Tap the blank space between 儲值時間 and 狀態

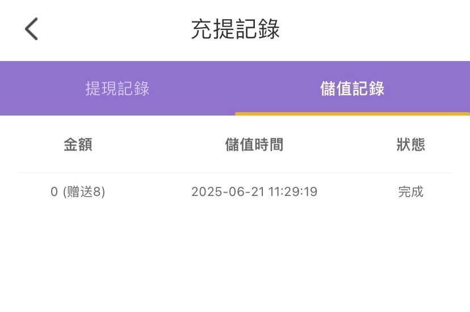[x=340, y=145]
